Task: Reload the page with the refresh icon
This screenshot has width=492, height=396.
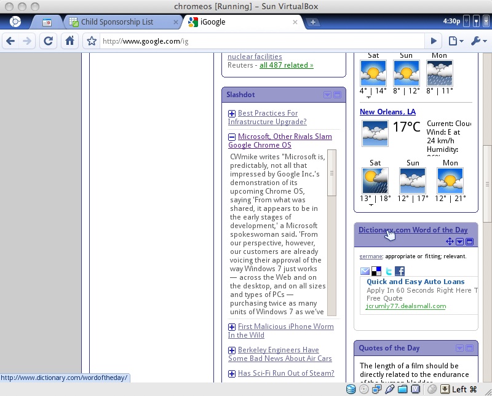Action: point(48,41)
